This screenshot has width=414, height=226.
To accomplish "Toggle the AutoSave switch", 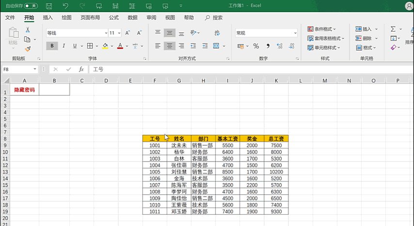I will pos(31,6).
